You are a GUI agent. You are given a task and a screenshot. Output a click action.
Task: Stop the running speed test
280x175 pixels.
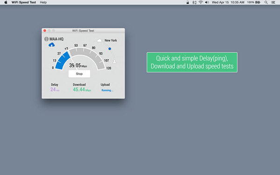coord(79,74)
